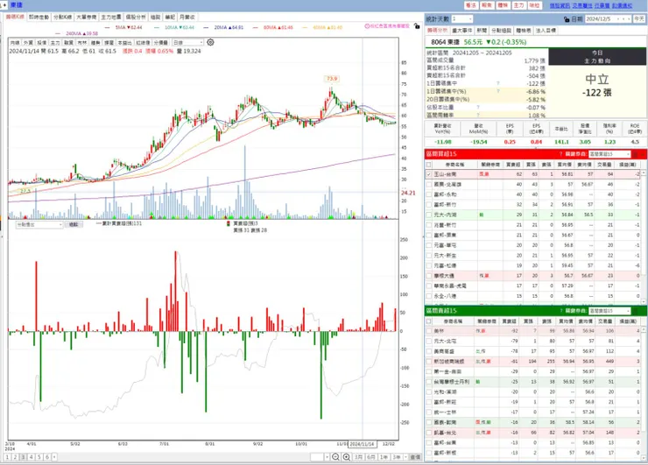Toggle the 外資 chart overlay button

[28, 43]
